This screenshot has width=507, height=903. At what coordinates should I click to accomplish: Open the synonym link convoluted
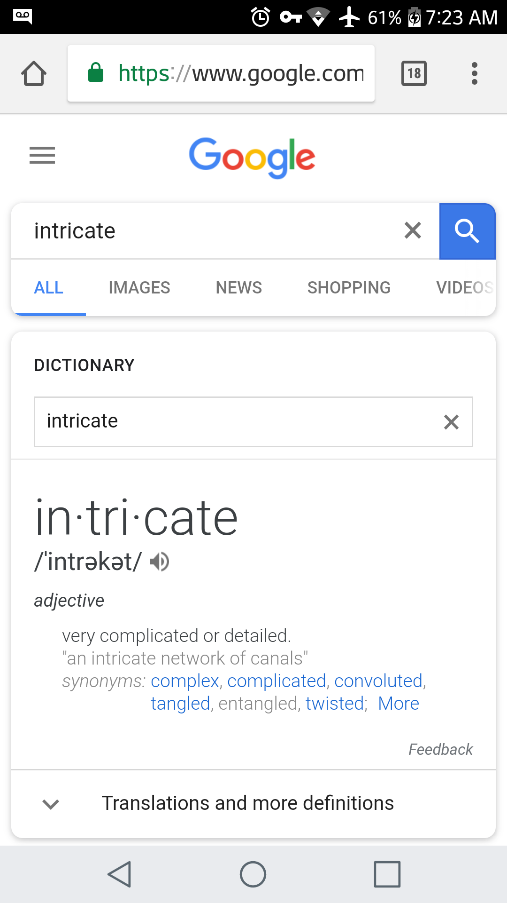pos(378,681)
